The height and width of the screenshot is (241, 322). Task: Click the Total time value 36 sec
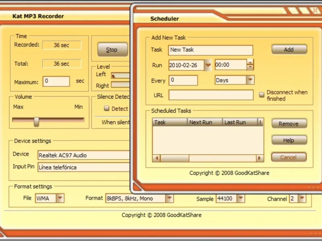coord(62,64)
